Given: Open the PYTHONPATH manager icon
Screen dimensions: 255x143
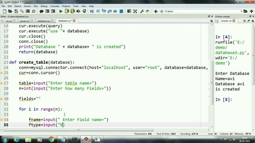Looking at the screenshot, I should click(148, 12).
